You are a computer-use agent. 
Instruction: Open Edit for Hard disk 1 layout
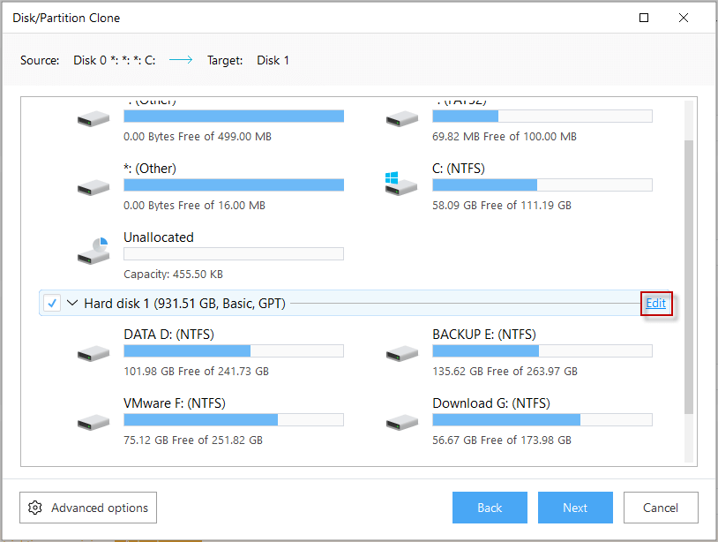pyautogui.click(x=656, y=303)
